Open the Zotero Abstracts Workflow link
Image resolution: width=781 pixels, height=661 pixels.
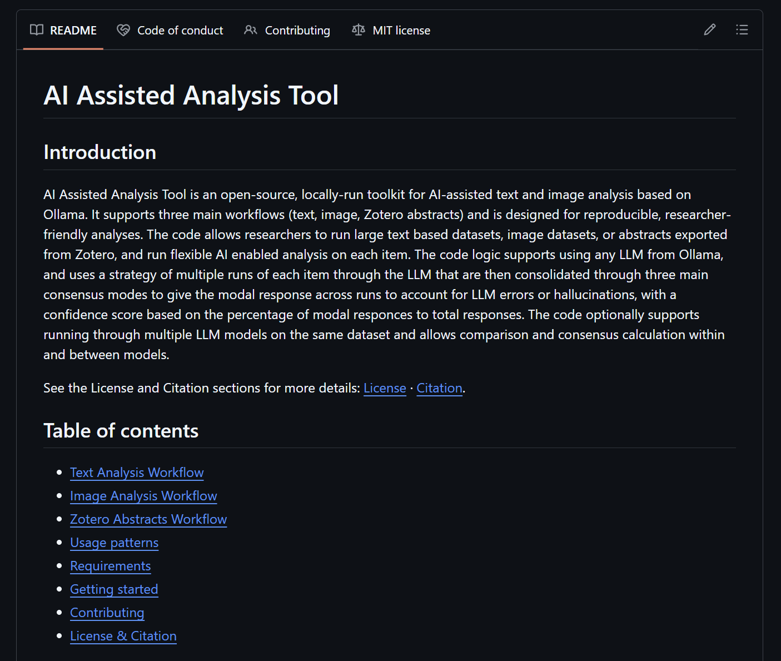pyautogui.click(x=148, y=519)
